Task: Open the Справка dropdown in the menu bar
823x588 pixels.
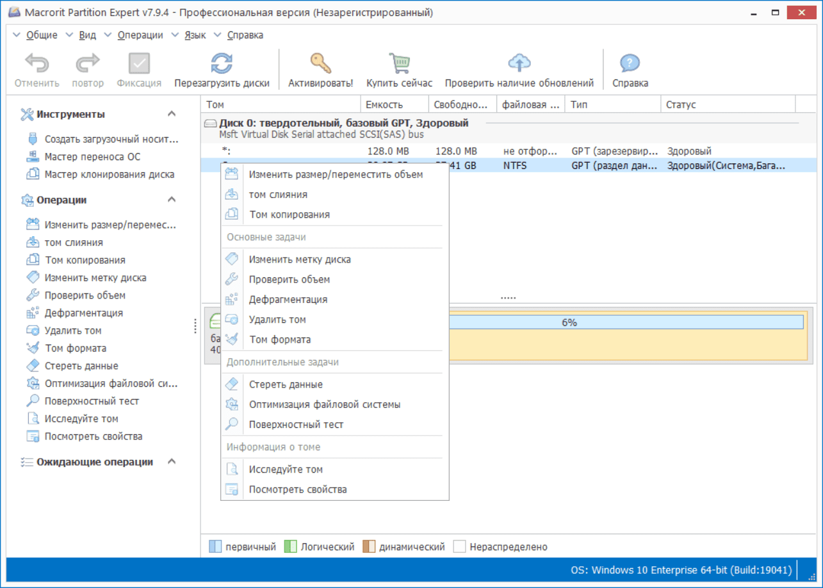Action: point(239,35)
